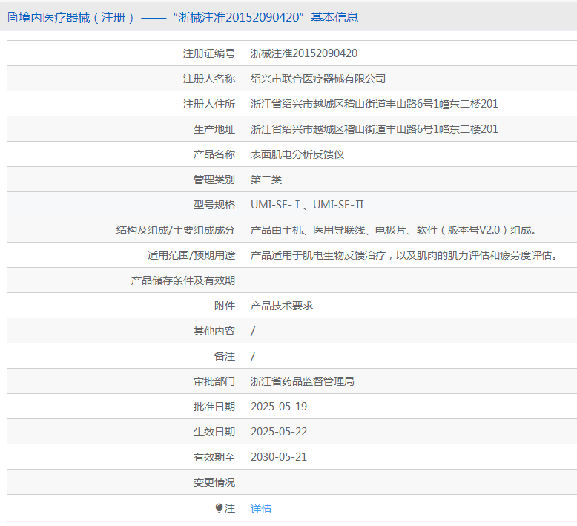Viewport: 577px width, 526px height.
Task: Open the 详情 link in the 注 row
Action: tap(261, 509)
